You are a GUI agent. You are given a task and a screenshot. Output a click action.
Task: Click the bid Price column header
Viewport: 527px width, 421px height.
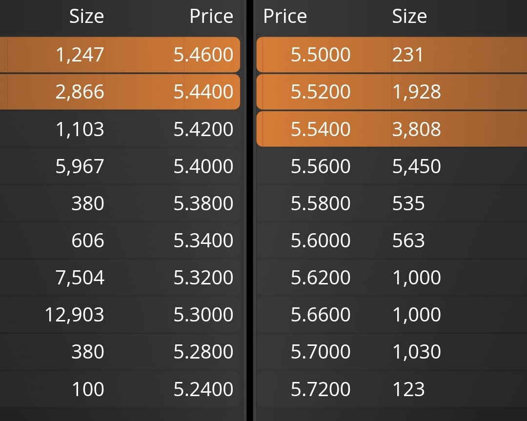211,16
